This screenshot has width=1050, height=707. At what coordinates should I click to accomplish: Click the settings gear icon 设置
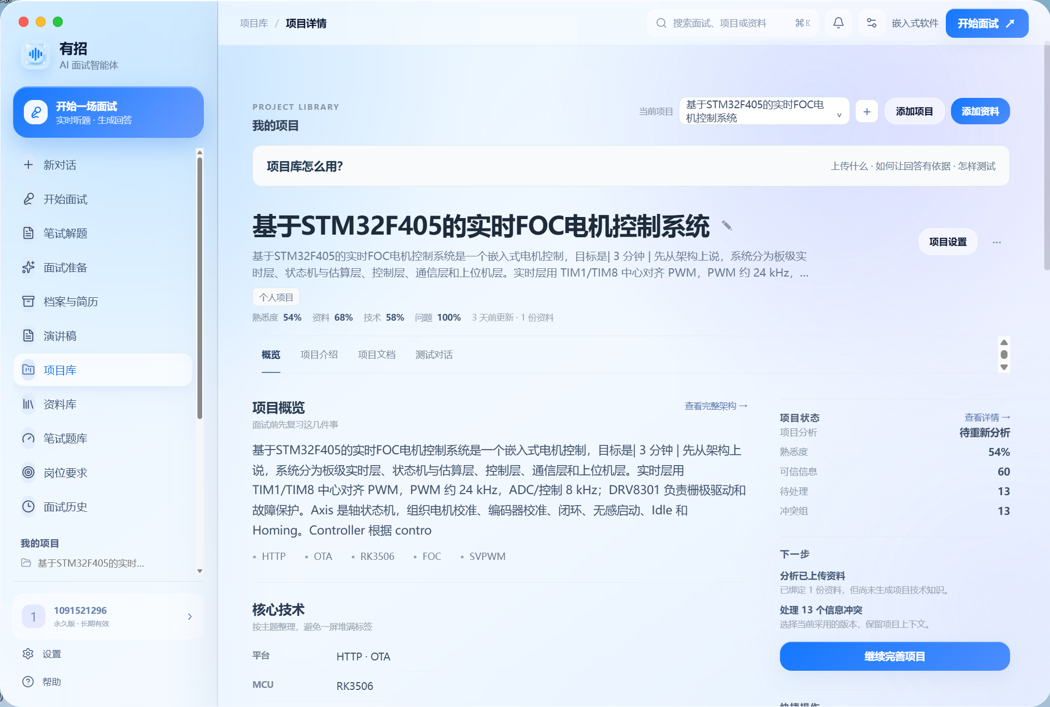28,654
